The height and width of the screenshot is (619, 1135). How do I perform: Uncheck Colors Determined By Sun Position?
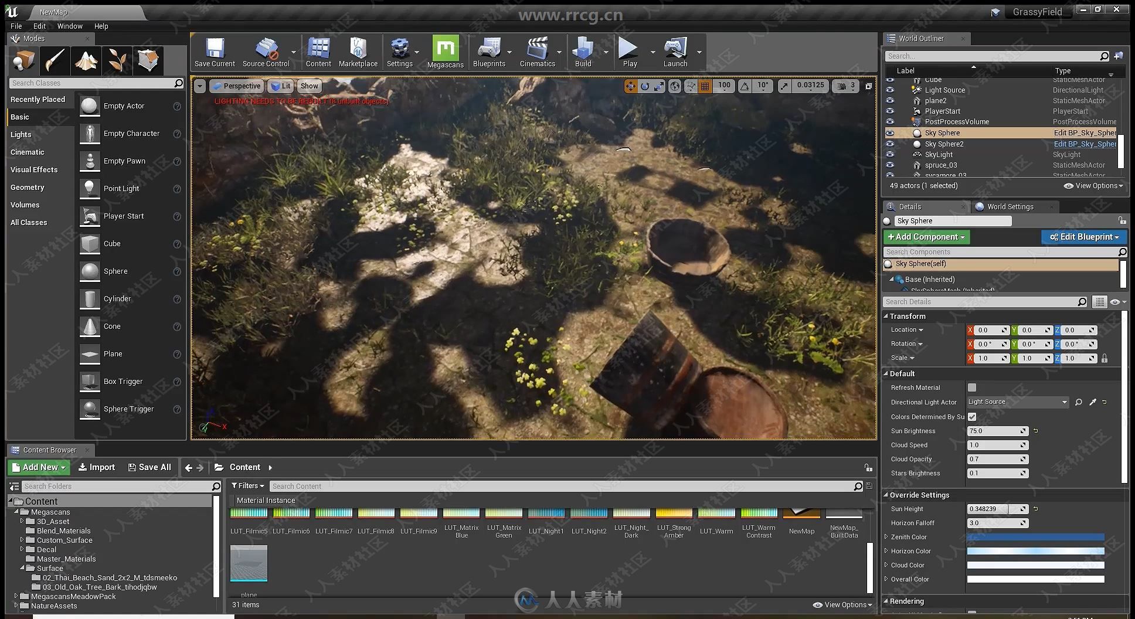(x=972, y=417)
